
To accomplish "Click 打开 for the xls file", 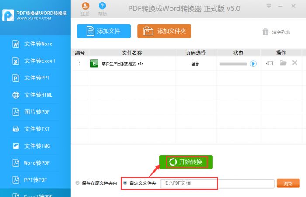I will [270, 63].
